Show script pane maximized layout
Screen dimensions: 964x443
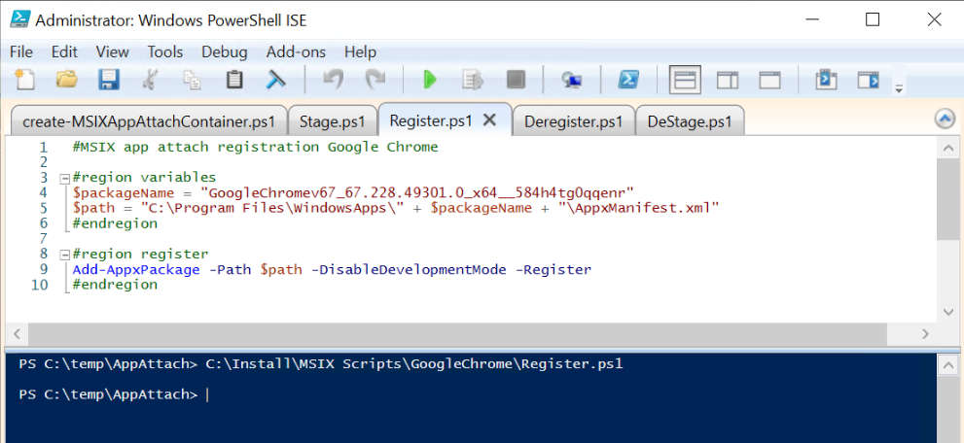[x=769, y=80]
